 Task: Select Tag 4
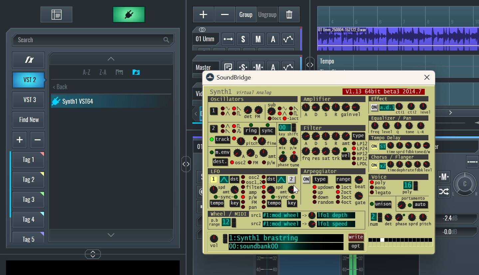coord(28,219)
